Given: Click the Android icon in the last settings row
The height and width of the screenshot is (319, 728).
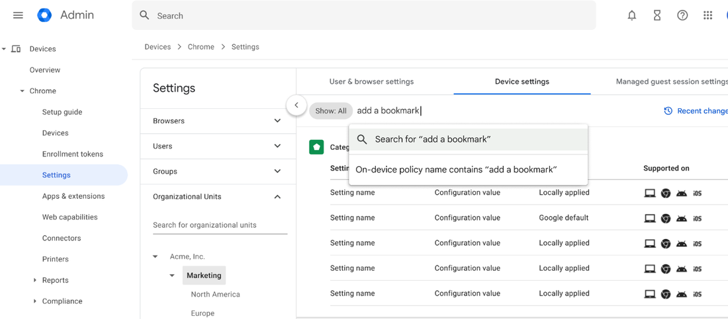Looking at the screenshot, I should 682,293.
